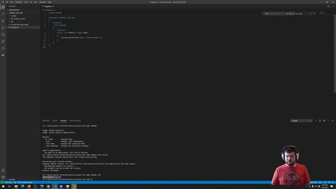Click the Windows Start button
The height and width of the screenshot is (189, 336).
pos(3,186)
